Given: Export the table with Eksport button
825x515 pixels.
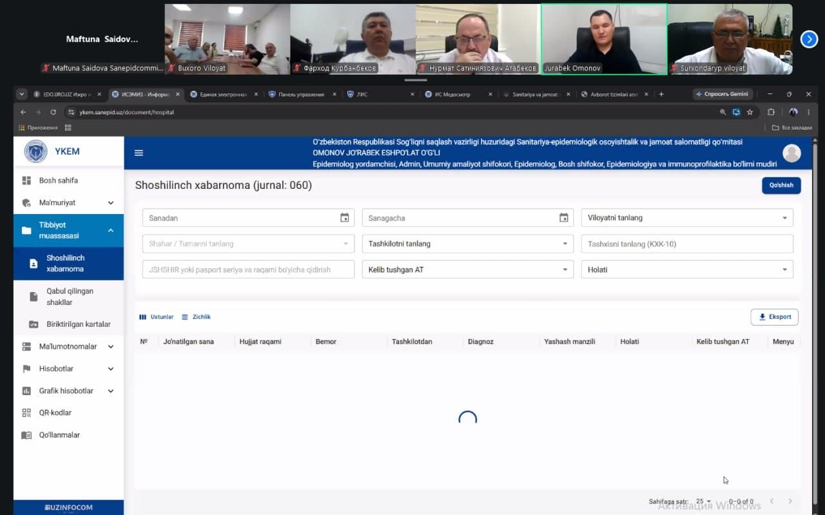Looking at the screenshot, I should click(x=774, y=317).
